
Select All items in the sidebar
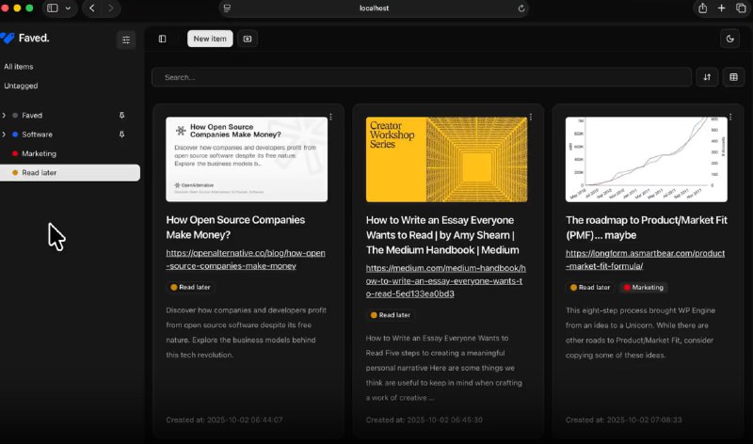click(x=19, y=67)
